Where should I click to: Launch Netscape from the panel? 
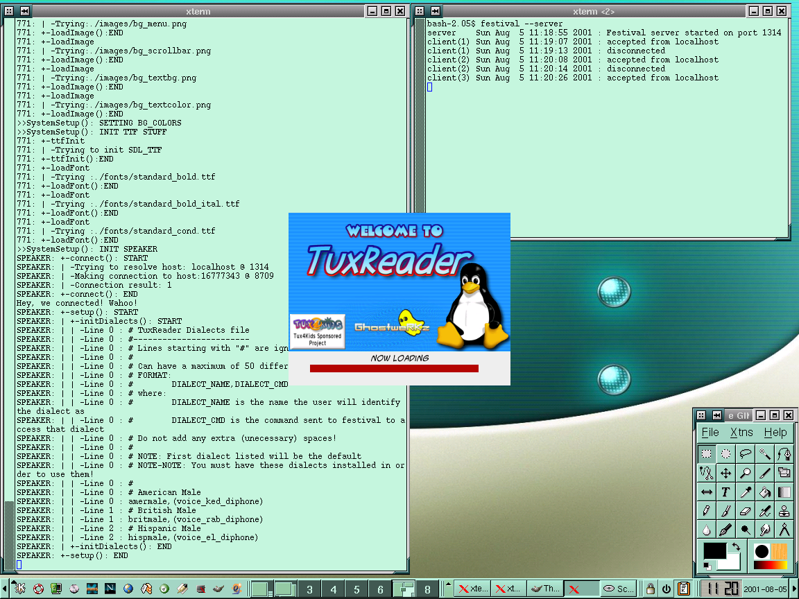(110, 589)
